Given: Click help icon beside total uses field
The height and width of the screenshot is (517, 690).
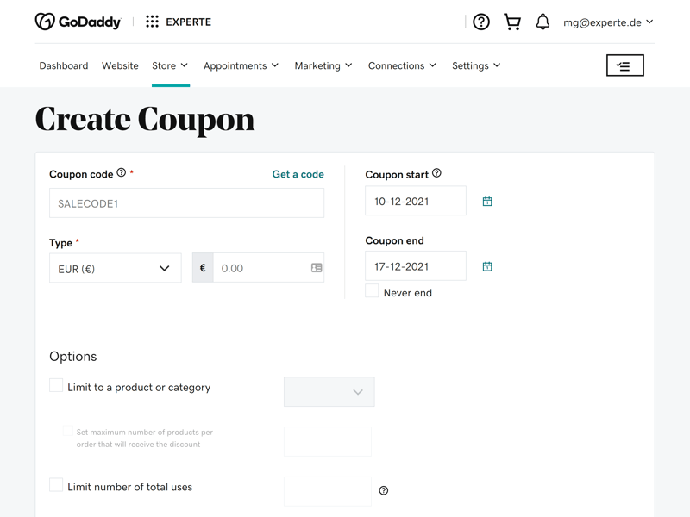Looking at the screenshot, I should pos(384,490).
